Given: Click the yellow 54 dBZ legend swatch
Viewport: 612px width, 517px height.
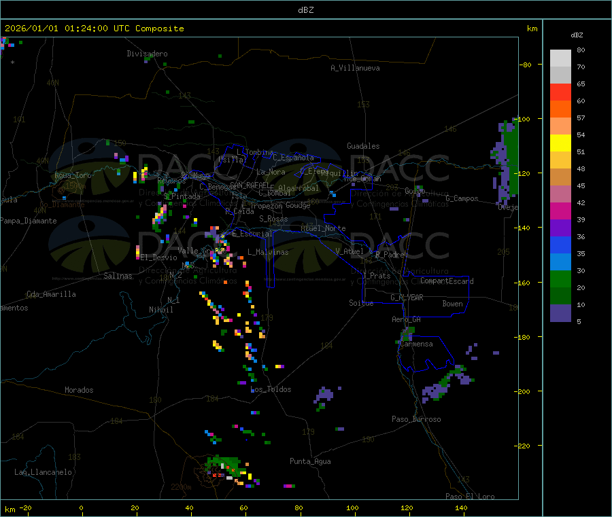Looking at the screenshot, I should 560,143.
